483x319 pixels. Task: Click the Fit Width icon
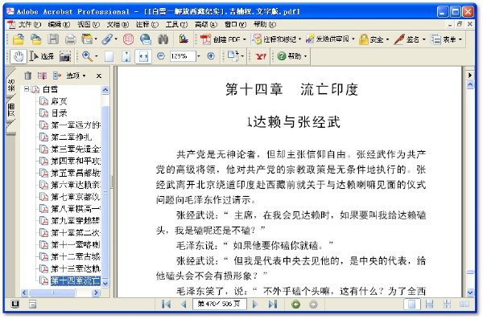point(143,56)
